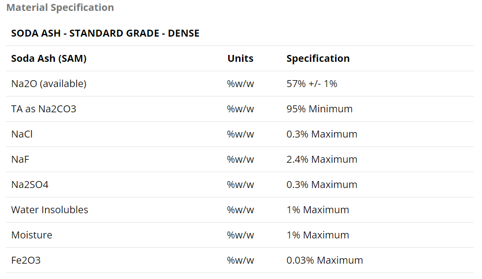Screen dimensions: 482x279
Task: Click the Moisture row label
Action: [x=31, y=235]
